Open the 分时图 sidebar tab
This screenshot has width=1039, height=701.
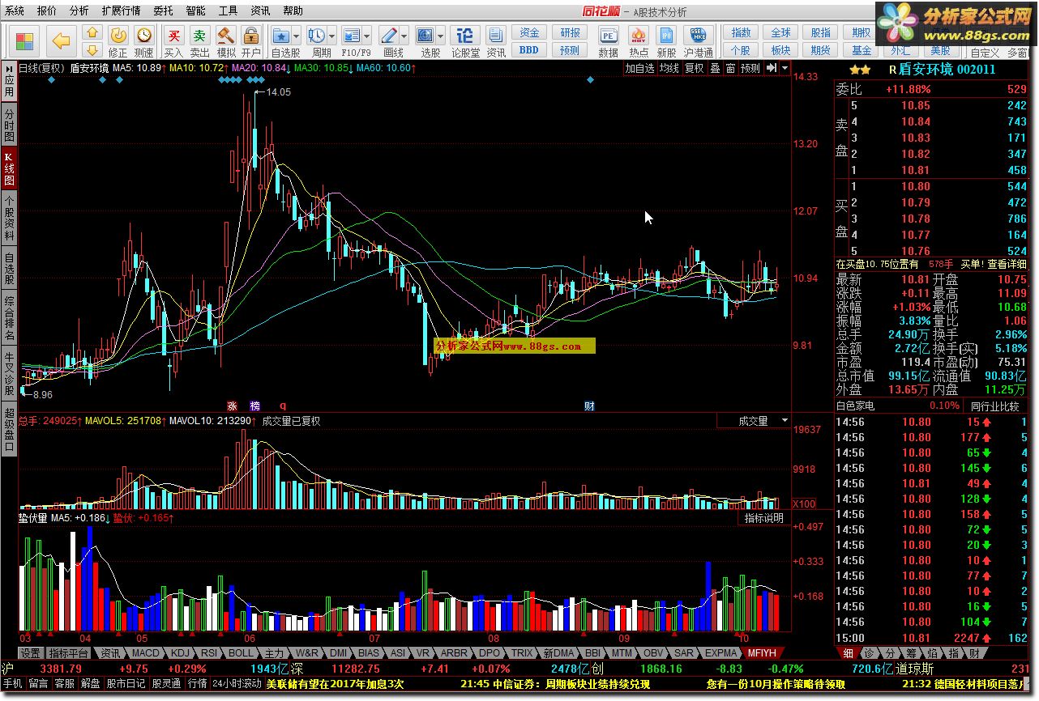tap(9, 124)
